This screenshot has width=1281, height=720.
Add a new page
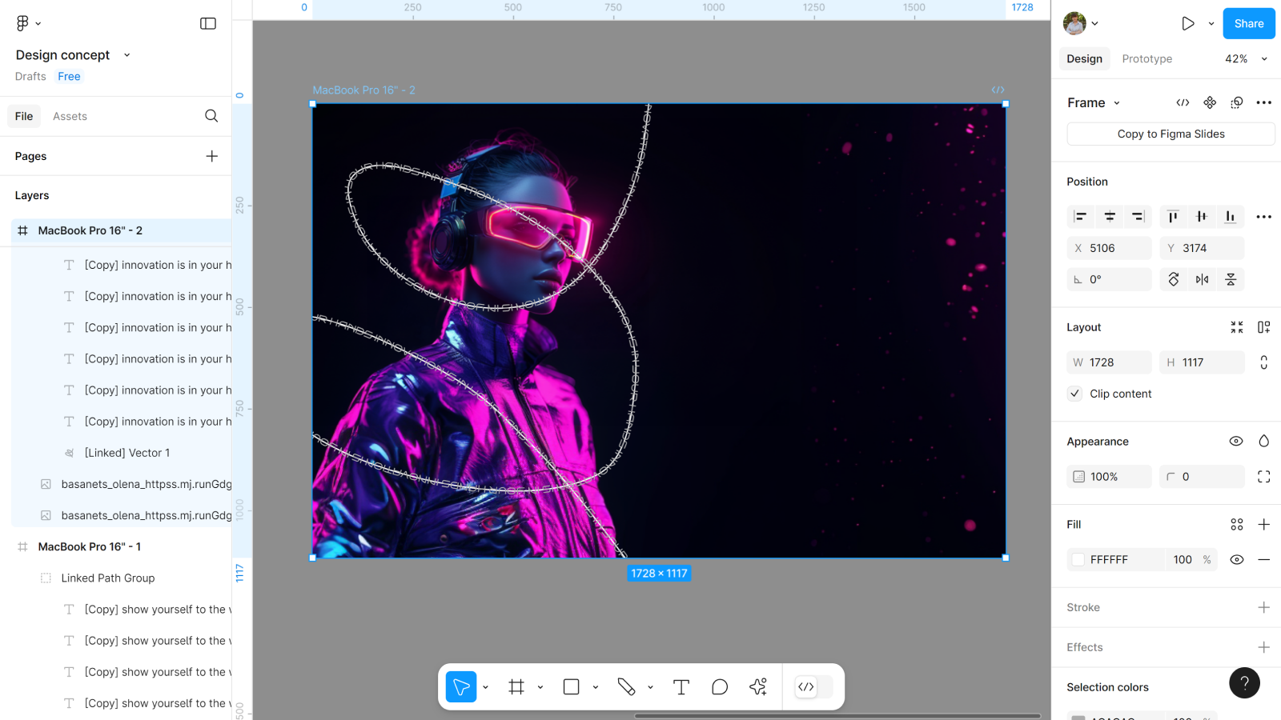(211, 156)
